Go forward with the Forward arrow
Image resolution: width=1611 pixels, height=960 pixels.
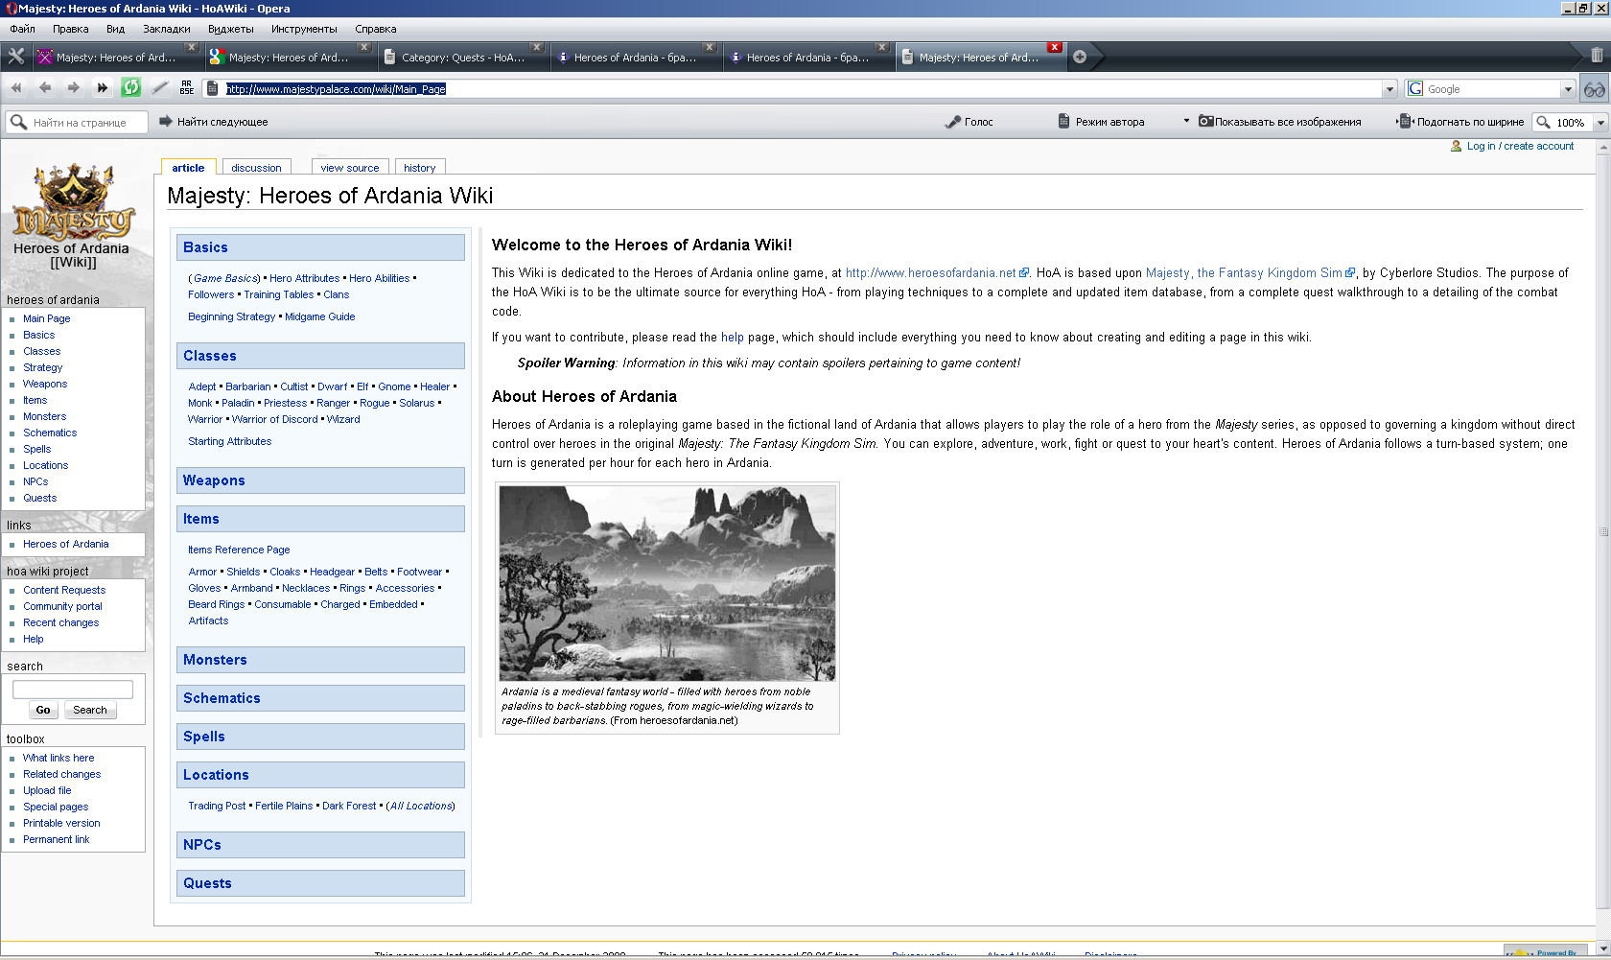click(x=74, y=88)
